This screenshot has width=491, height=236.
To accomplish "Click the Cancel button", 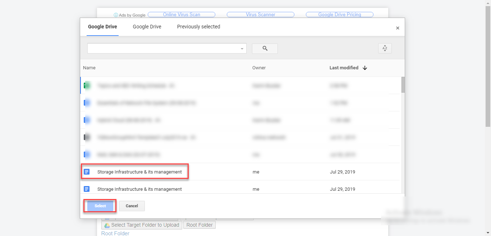I will 132,206.
